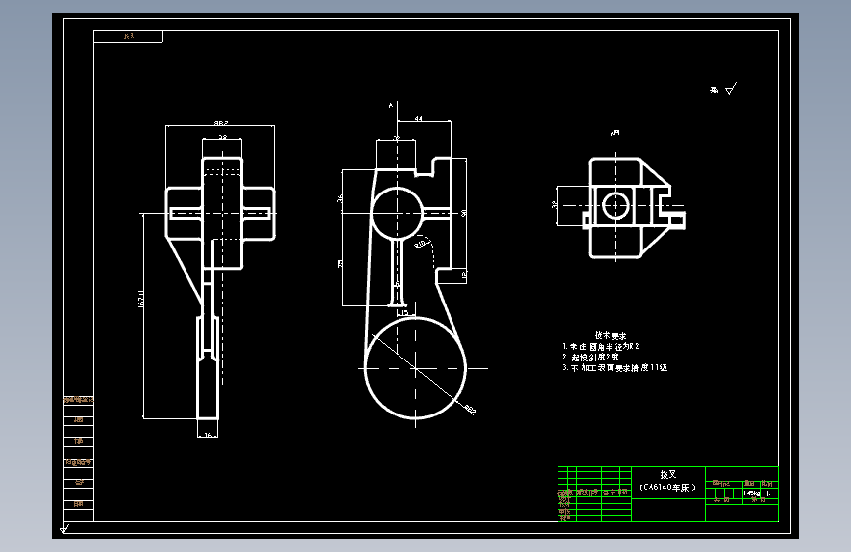
Task: Click technical note 2 about draft angle 2度
Action: pyautogui.click(x=591, y=357)
